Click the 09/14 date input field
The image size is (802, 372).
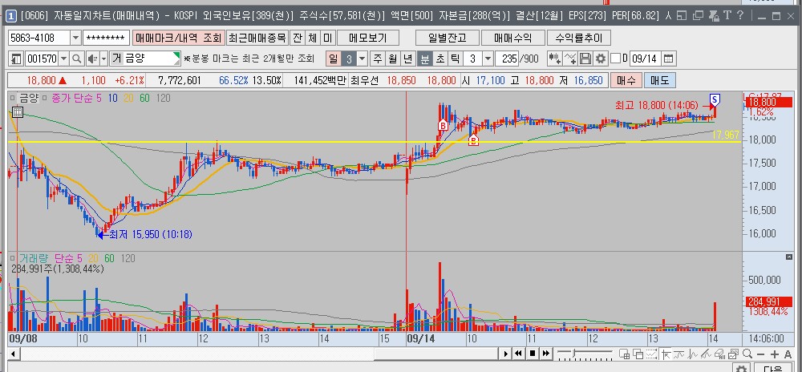coord(645,59)
